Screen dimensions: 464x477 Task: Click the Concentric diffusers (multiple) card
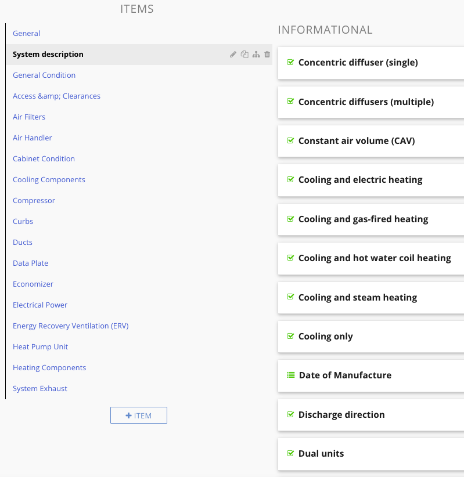pyautogui.click(x=371, y=102)
